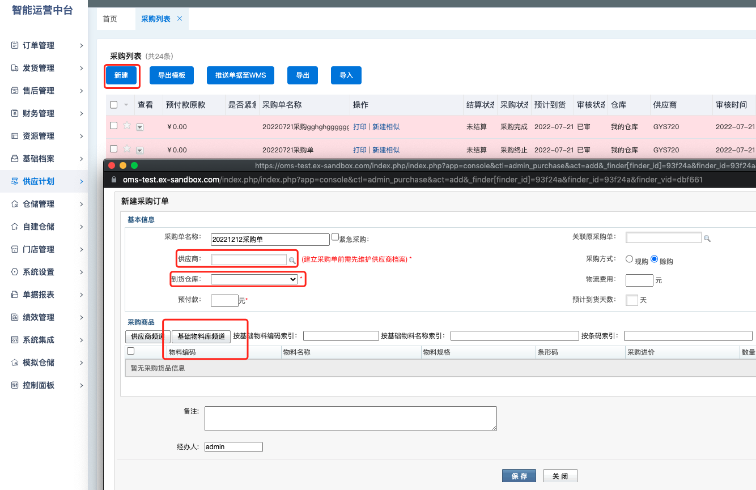This screenshot has width=756, height=490.
Task: Select the 现购 radio option
Action: pos(629,259)
